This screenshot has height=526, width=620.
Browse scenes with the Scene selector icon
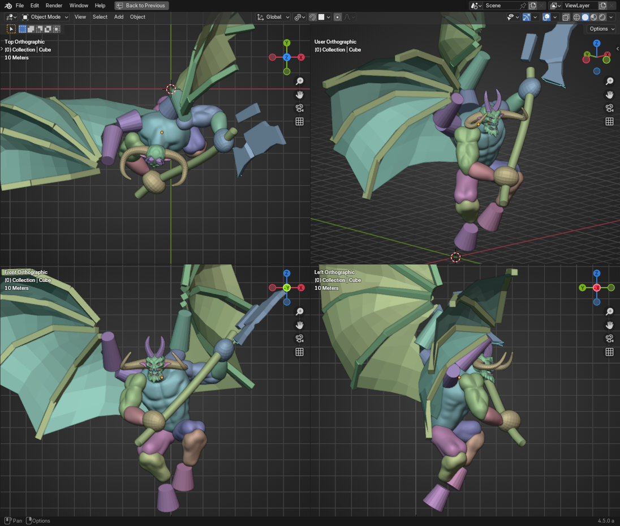(476, 6)
